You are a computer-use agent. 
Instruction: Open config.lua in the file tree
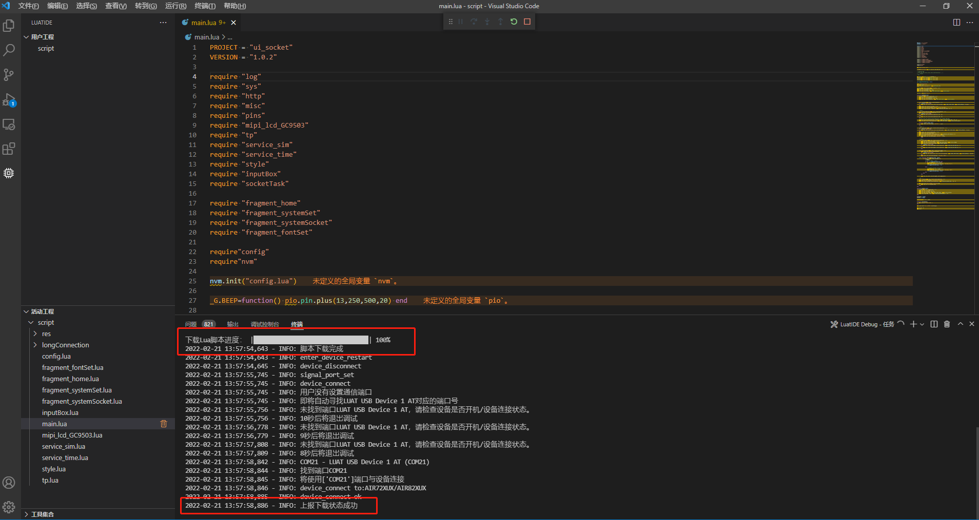pos(56,357)
